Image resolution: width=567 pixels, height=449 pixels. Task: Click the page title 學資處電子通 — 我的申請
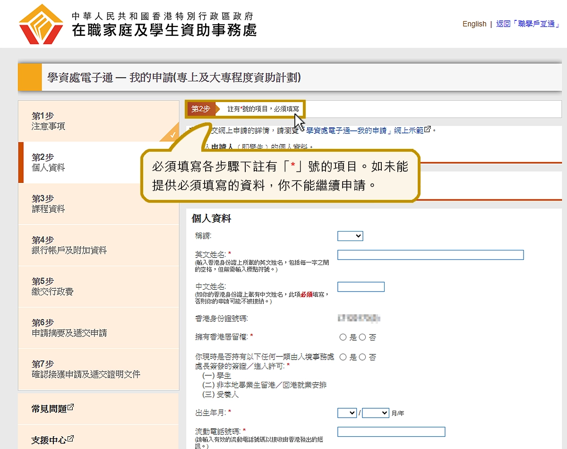tap(174, 78)
